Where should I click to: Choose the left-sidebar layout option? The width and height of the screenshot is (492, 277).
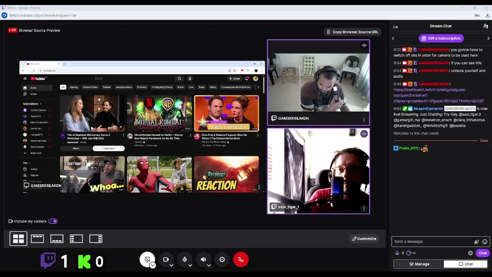[76, 239]
